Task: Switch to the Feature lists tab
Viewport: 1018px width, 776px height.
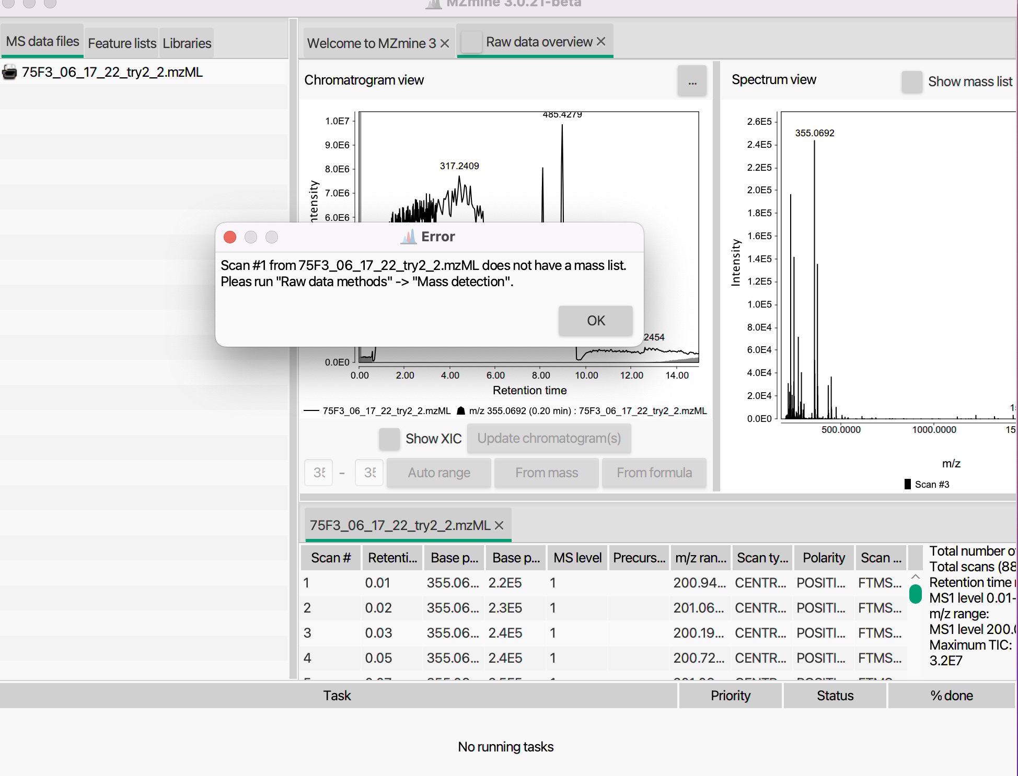Action: tap(121, 42)
